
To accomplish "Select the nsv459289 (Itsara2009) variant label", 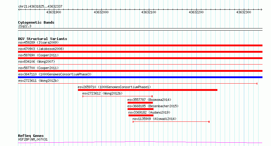I will coord(38,42).
